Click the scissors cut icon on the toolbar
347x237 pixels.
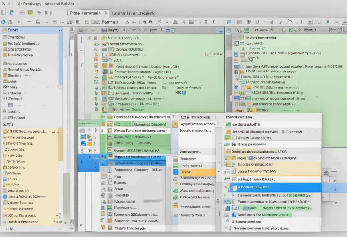tap(159, 22)
